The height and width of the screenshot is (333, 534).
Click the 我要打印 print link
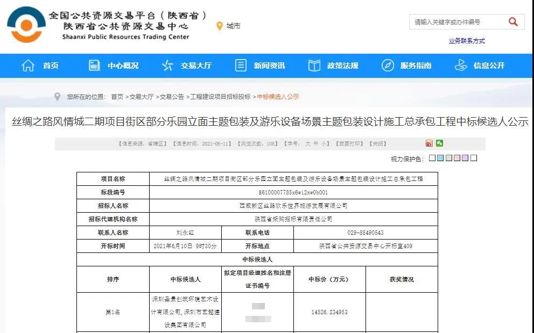pos(349,144)
